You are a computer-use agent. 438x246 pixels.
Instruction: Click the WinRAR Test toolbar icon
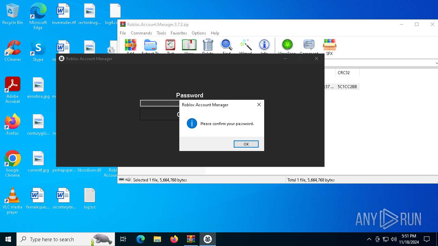click(170, 46)
